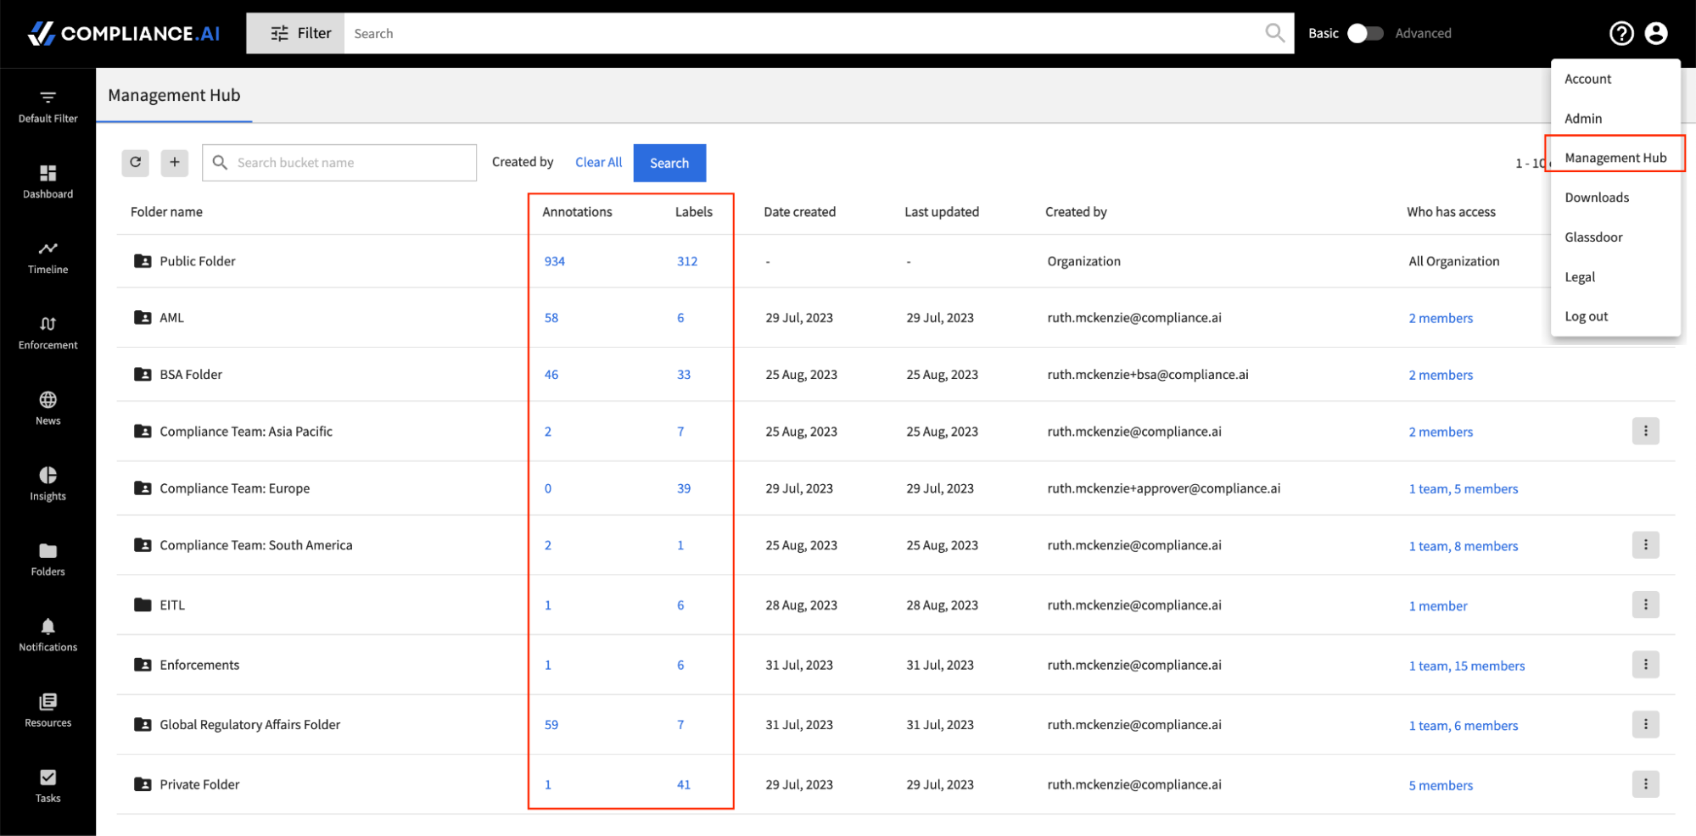
Task: Click the help question mark icon
Action: [1621, 33]
